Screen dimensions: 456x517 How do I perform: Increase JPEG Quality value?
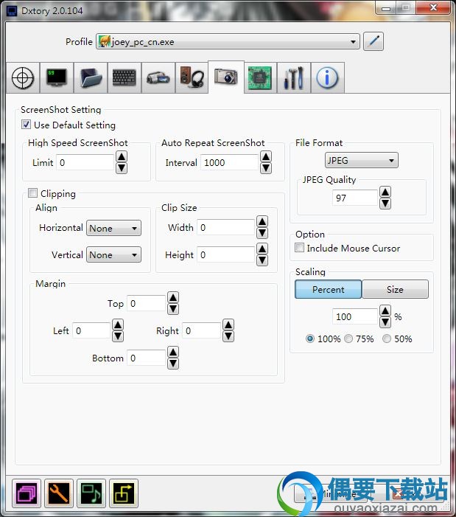385,192
